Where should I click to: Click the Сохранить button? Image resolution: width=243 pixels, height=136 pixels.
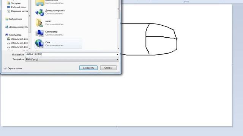(88, 68)
